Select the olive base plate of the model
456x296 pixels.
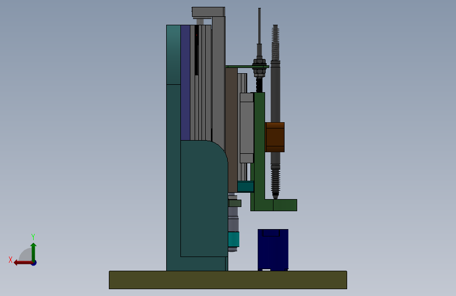coord(228,280)
